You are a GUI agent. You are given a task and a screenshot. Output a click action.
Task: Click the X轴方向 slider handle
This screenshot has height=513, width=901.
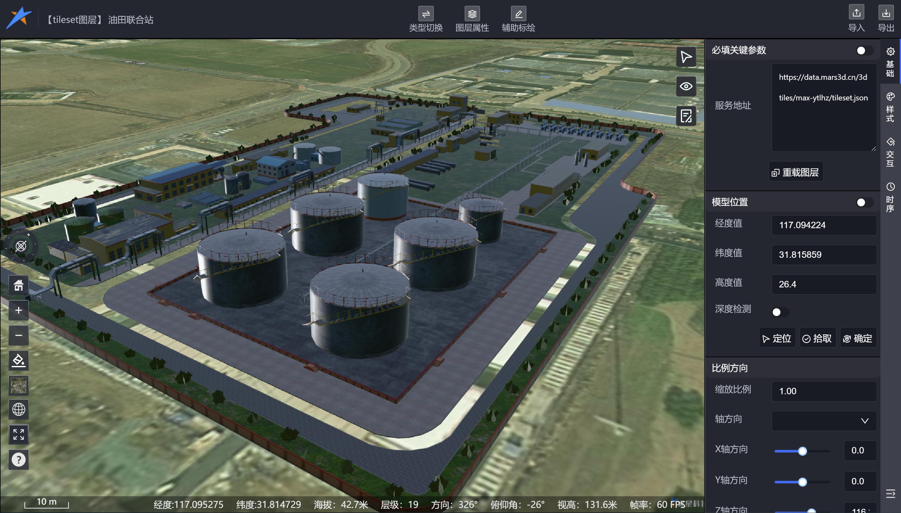803,451
